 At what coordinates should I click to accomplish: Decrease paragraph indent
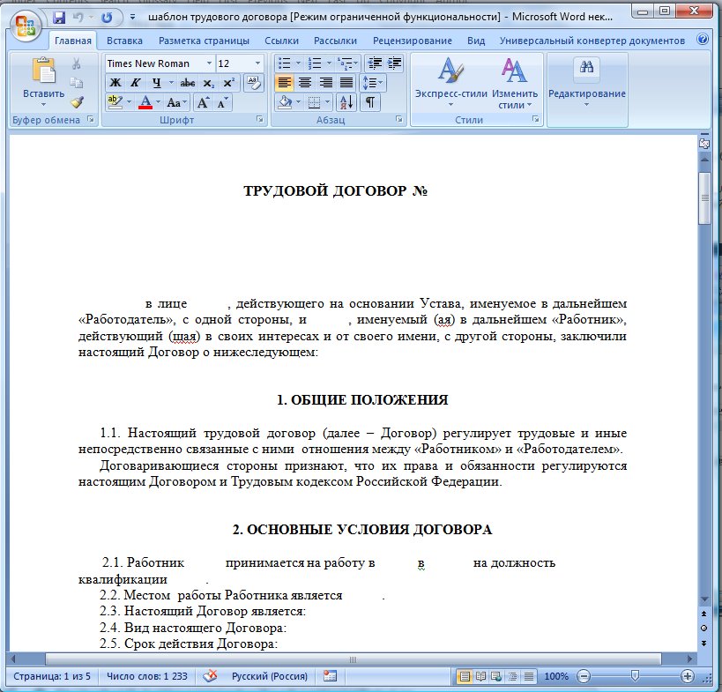(x=375, y=63)
